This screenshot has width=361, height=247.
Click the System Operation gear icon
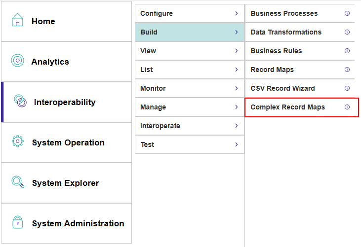pos(17,141)
